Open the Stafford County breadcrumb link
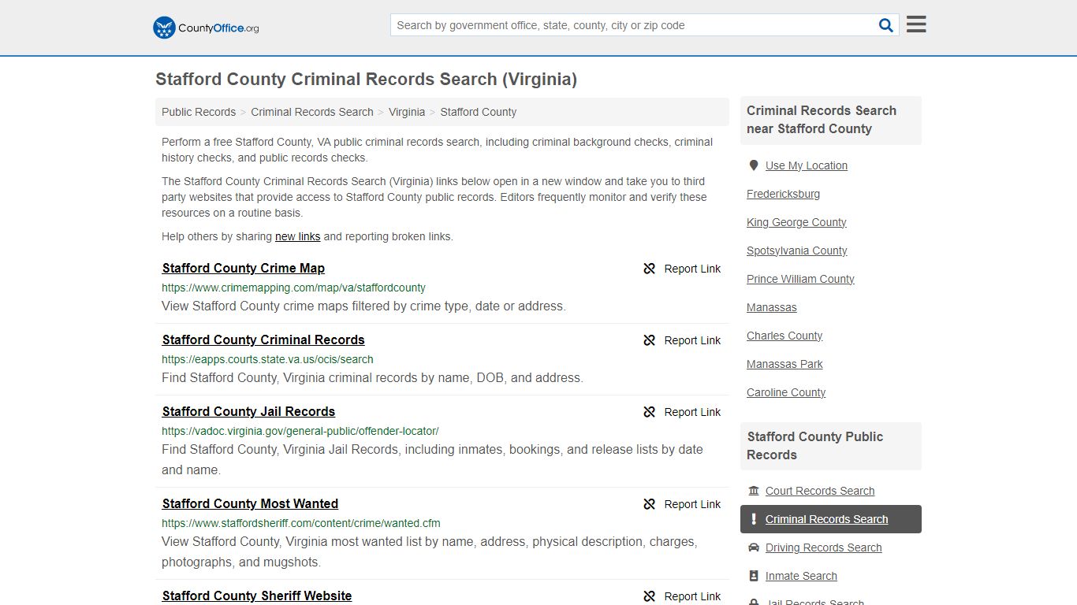The image size is (1077, 605). (x=479, y=112)
